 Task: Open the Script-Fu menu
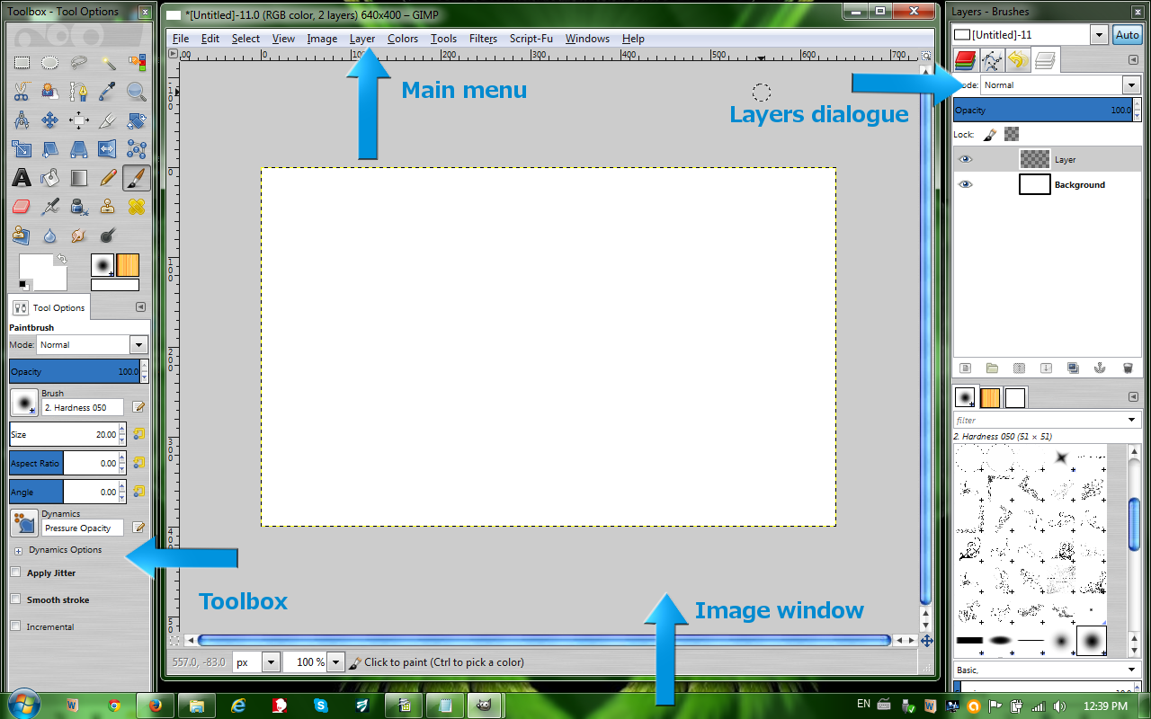coord(531,39)
